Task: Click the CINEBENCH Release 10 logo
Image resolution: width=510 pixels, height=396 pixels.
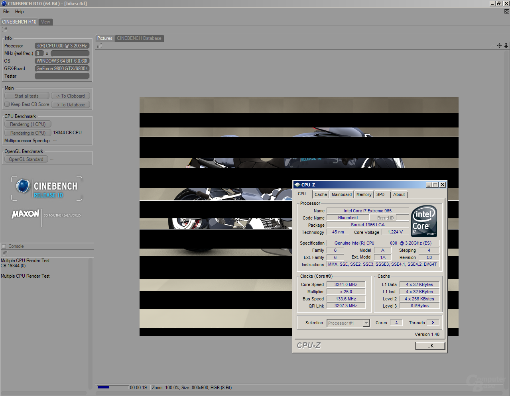Action: pyautogui.click(x=47, y=188)
